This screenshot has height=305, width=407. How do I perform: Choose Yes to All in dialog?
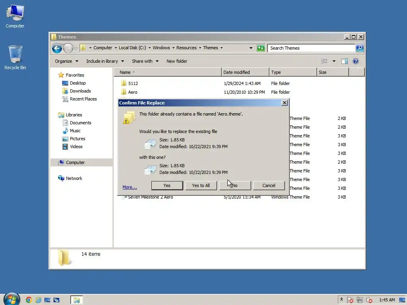pos(201,185)
